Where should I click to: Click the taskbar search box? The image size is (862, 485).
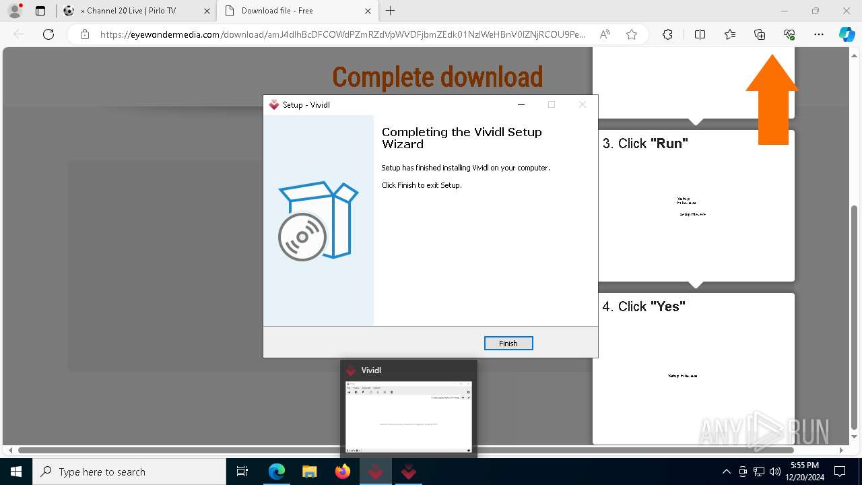(129, 472)
